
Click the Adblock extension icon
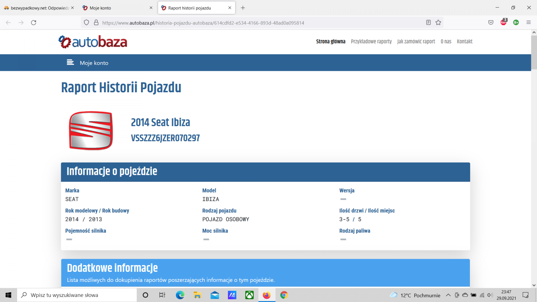[x=503, y=22]
